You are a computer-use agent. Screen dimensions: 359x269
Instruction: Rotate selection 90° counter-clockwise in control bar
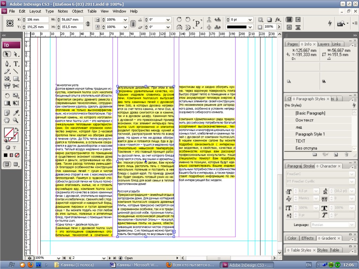click(188, 19)
